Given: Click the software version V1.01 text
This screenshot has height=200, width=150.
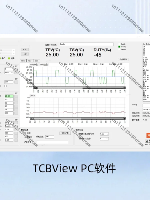Looking at the screenshot, I should point(145,120).
